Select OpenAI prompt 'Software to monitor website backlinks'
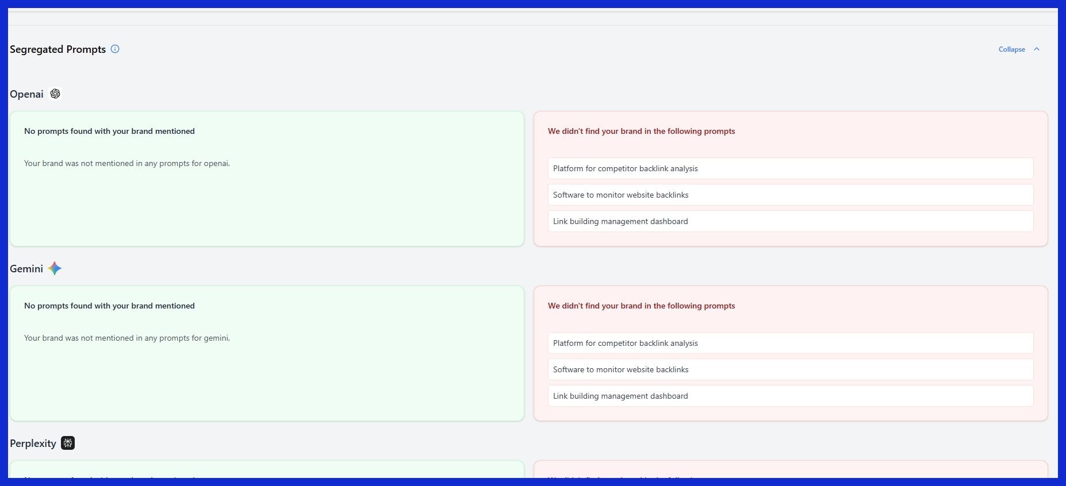This screenshot has width=1066, height=486. (791, 195)
